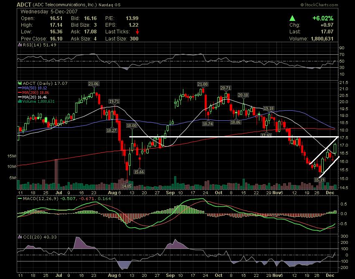
Task: Click the red MA(200) legend line
Action: 20,92
